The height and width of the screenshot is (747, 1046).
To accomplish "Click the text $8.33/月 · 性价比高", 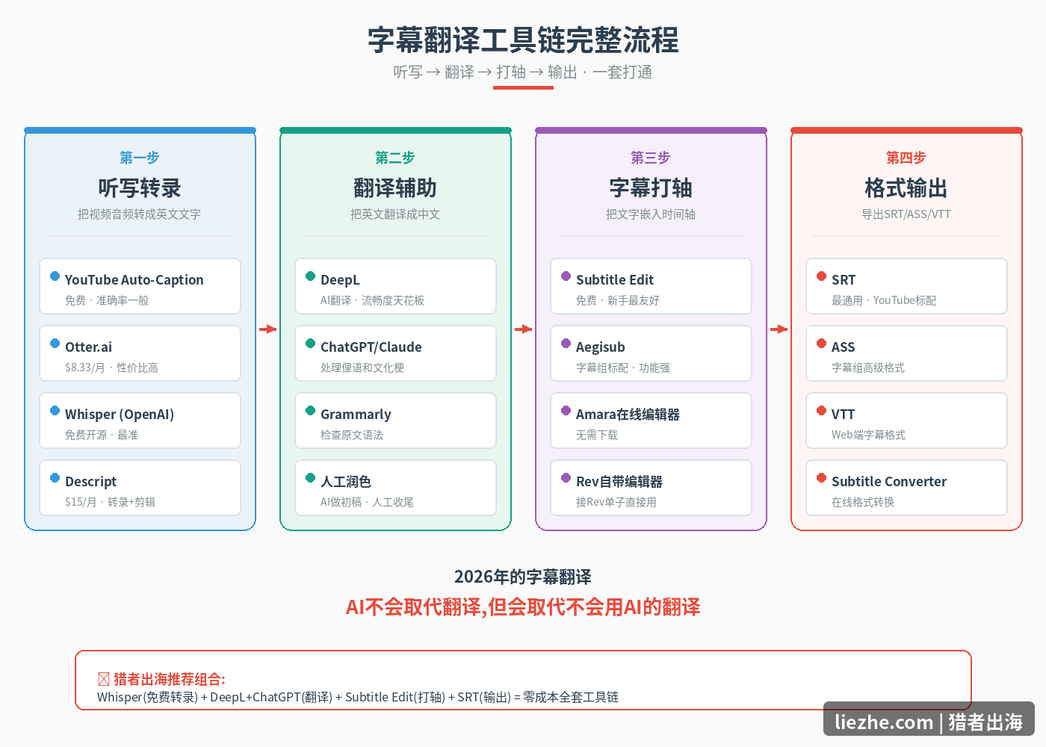I will (x=111, y=368).
